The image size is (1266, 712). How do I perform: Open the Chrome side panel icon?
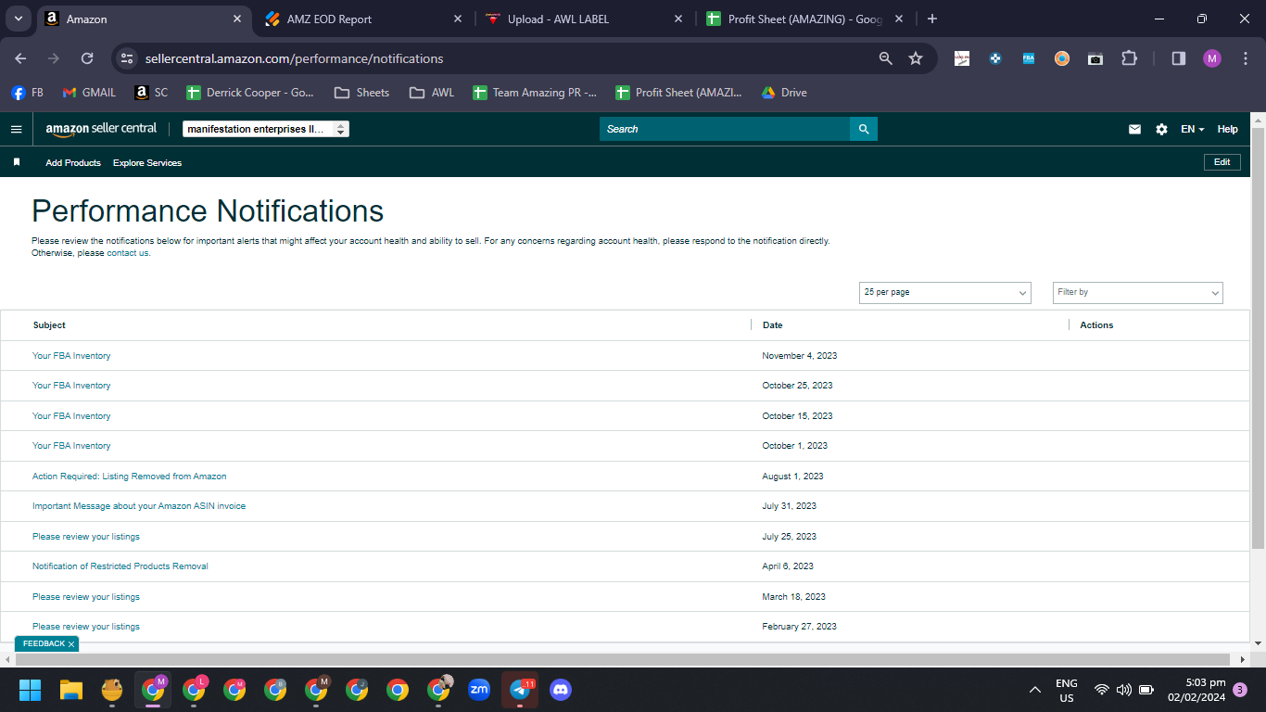1179,58
